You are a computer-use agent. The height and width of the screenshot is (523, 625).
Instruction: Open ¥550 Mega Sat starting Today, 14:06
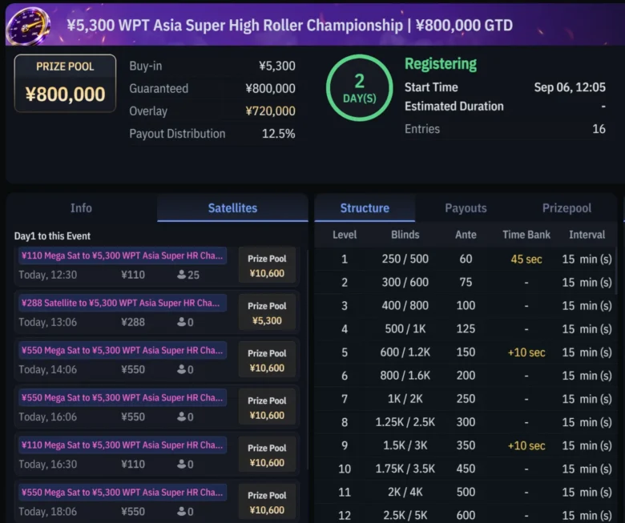(x=123, y=351)
